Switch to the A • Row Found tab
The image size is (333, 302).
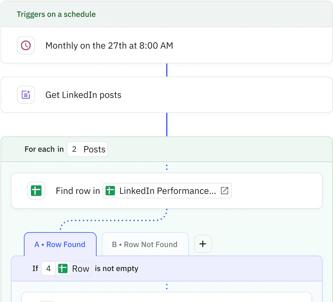60,245
